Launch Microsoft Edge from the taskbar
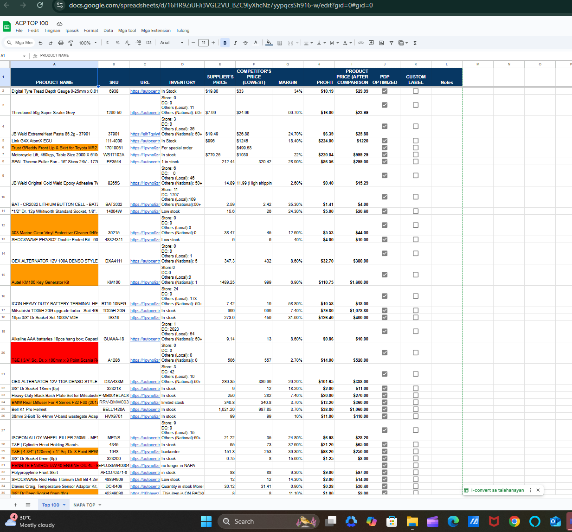Screen dimensions: 572x532 [453, 521]
